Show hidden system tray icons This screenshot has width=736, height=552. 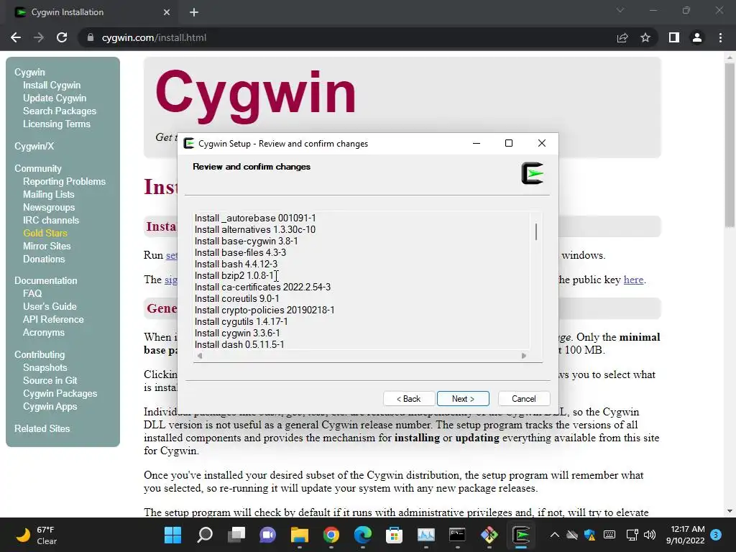point(554,535)
